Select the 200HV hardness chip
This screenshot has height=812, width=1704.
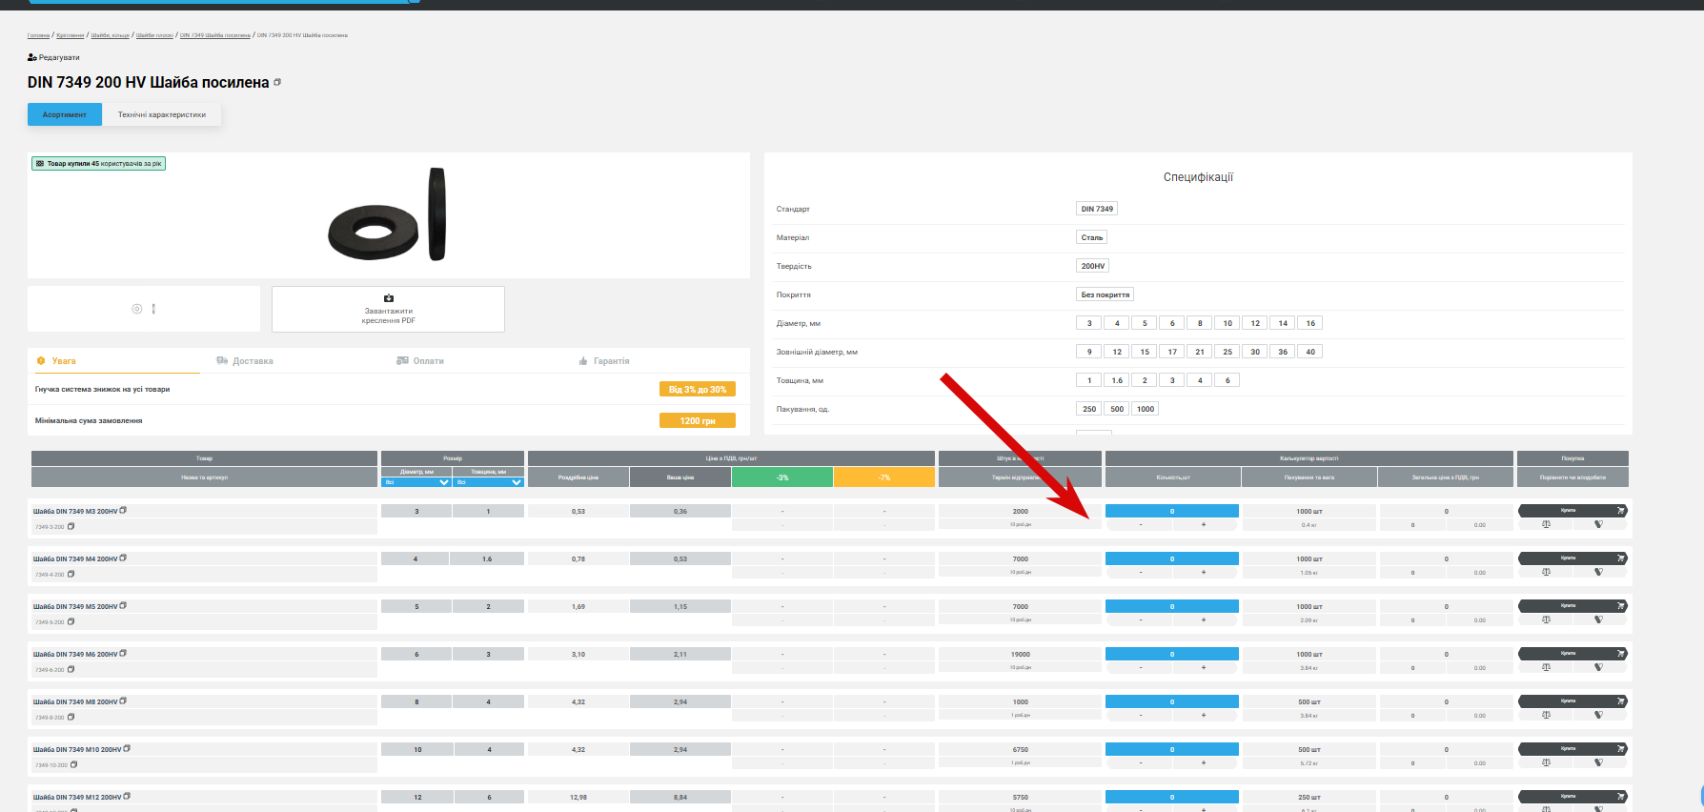click(x=1093, y=266)
